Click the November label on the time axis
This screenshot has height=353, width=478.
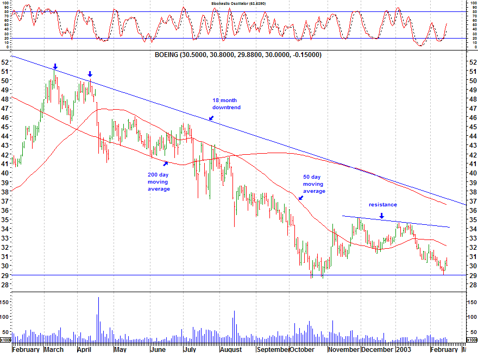point(344,349)
